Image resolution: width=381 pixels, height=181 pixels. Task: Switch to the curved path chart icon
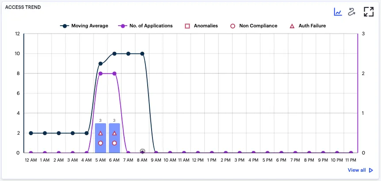click(351, 12)
